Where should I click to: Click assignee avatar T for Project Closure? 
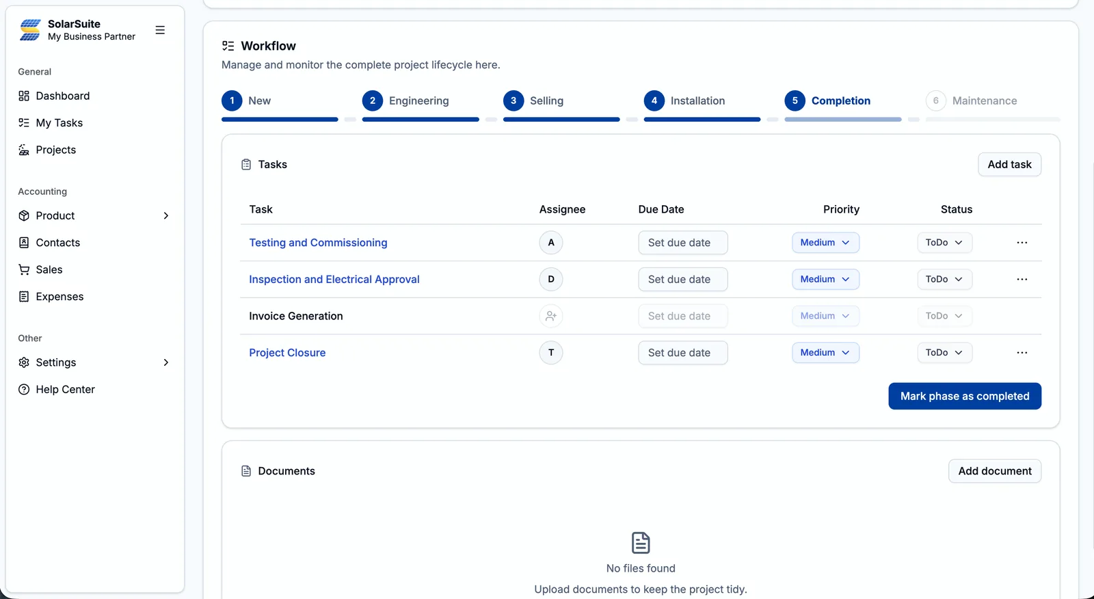551,353
